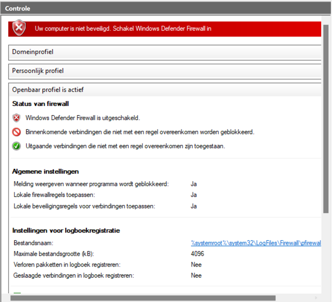The height and width of the screenshot is (302, 332).
Task: Click the 4096 file size value
Action: click(197, 254)
